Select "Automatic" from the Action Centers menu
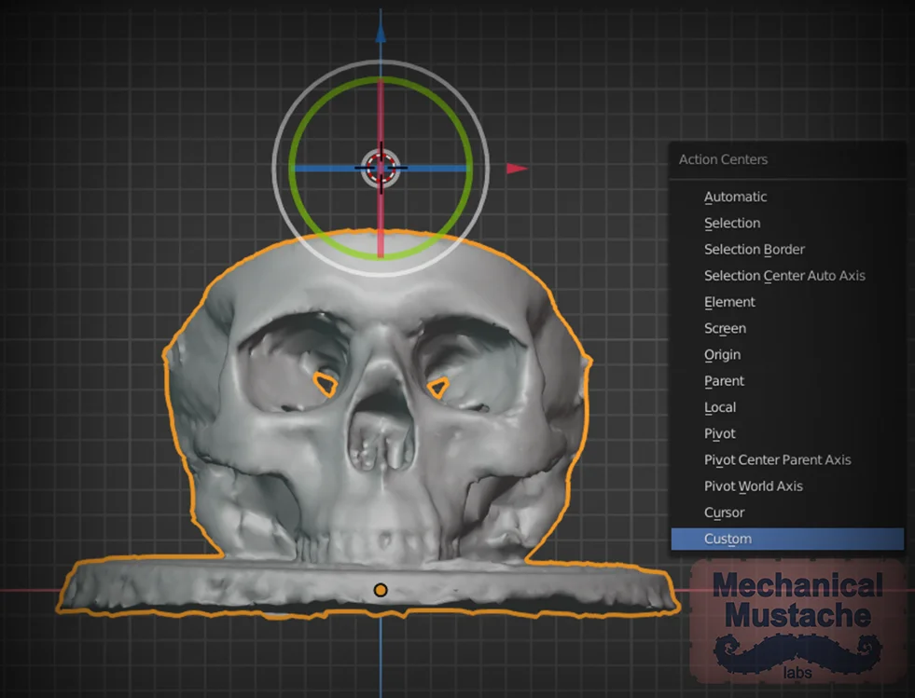This screenshot has height=698, width=915. (x=736, y=197)
